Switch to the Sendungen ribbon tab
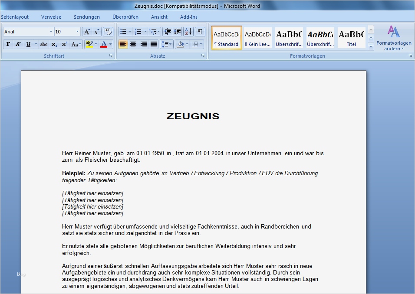 point(87,17)
